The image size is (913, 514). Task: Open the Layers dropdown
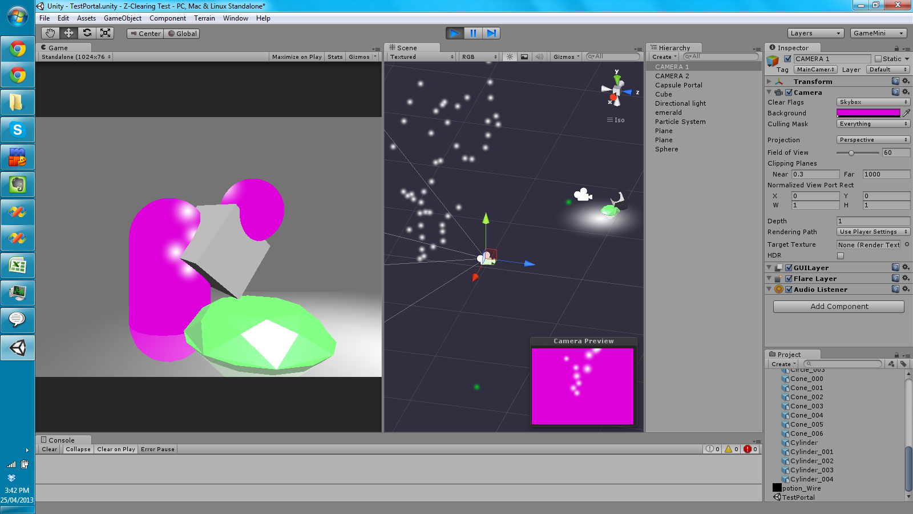tap(815, 33)
